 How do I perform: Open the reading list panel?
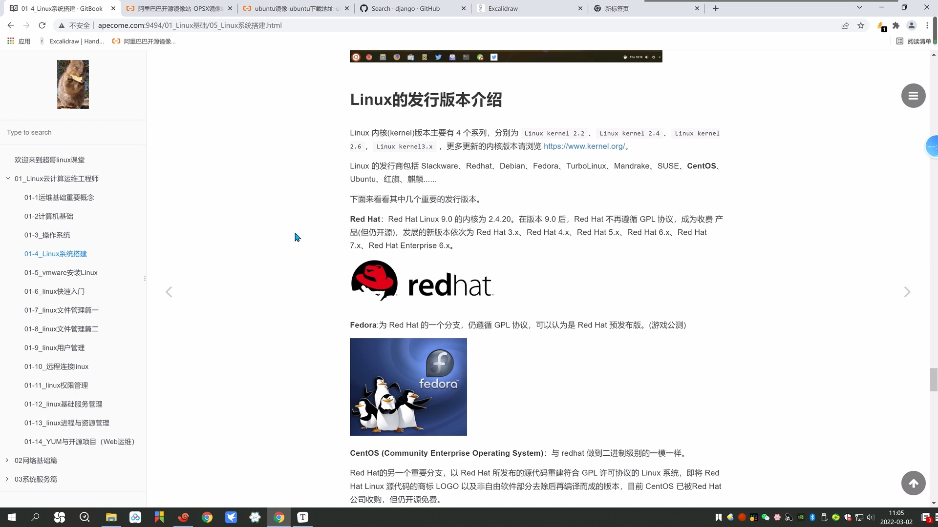pos(914,41)
